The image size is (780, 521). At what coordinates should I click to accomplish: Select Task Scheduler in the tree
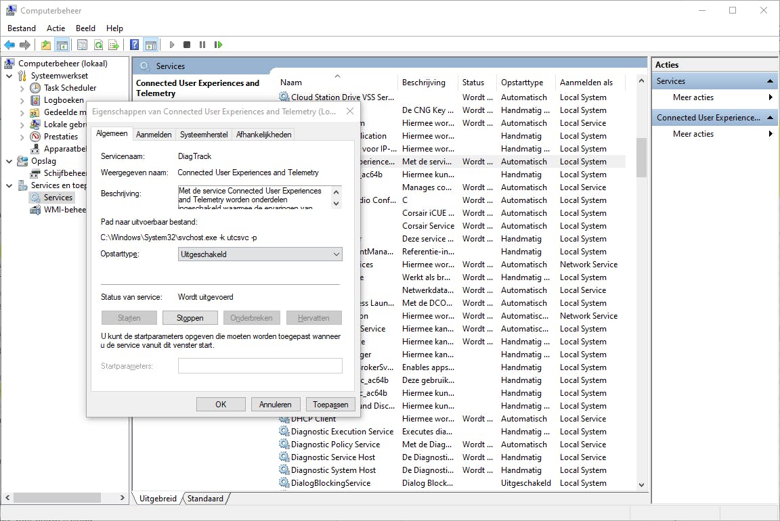tap(70, 88)
